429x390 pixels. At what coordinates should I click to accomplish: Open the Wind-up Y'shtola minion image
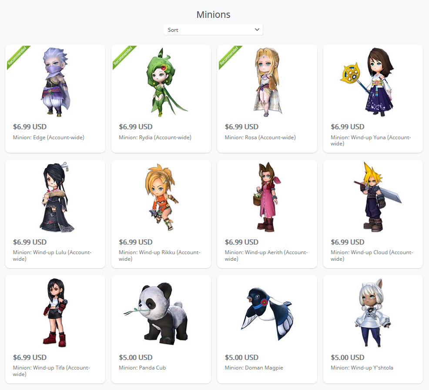tap(372, 313)
